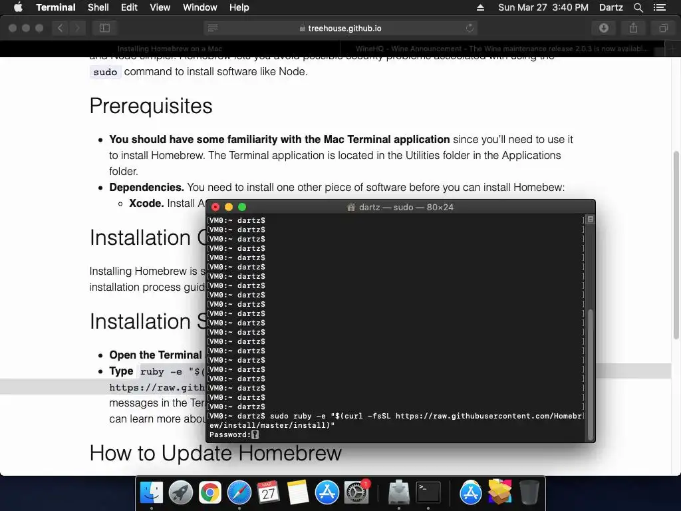Click the sudo ruby command line in Terminal
This screenshot has height=511, width=681.
tap(395, 421)
